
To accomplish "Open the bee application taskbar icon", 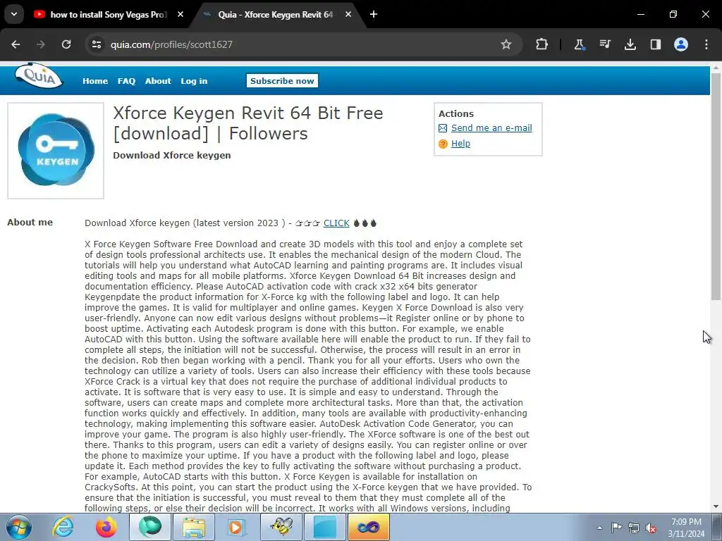I will (x=281, y=527).
